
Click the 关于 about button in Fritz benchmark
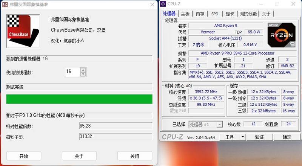(x=79, y=156)
